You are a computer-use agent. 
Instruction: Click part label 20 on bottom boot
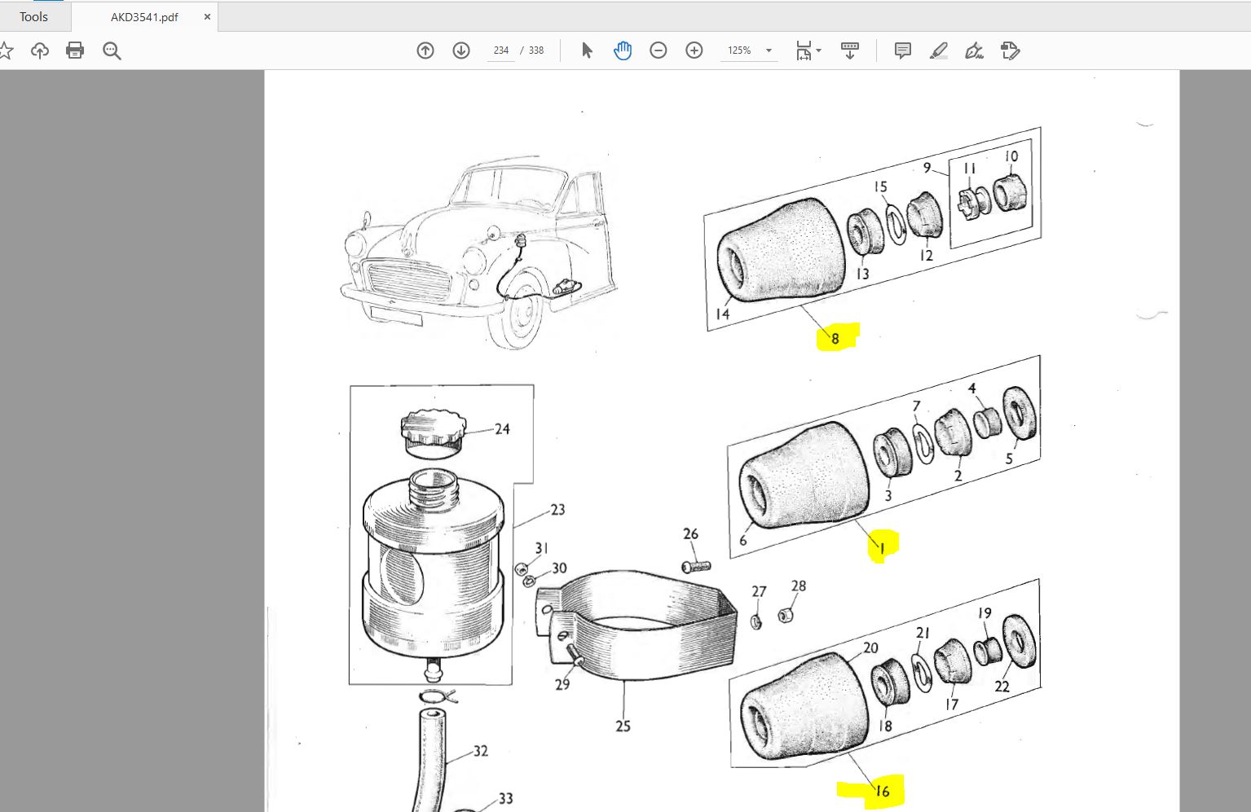[x=870, y=648]
